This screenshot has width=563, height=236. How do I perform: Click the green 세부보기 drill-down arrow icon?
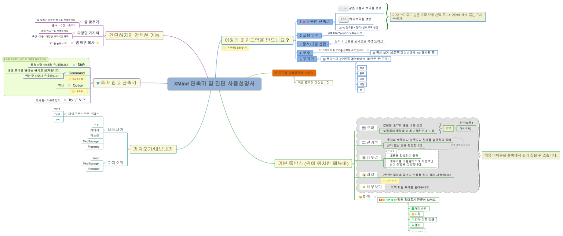click(363, 187)
